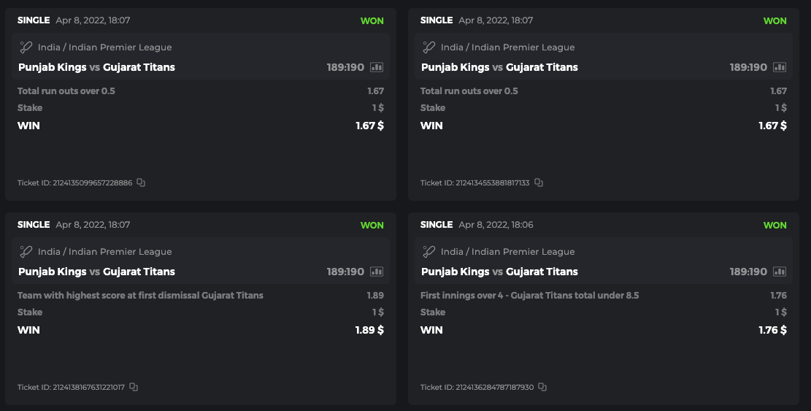Click cricket icon on the first innings bet
This screenshot has width=811, height=411.
[x=429, y=252]
